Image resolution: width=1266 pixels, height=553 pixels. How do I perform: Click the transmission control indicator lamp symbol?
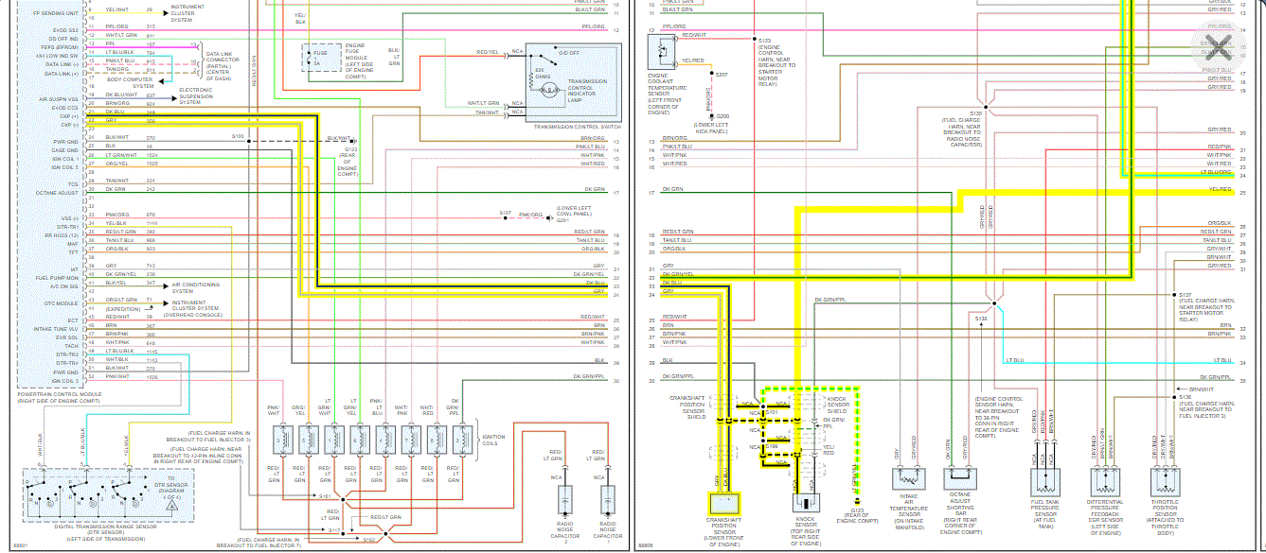tap(547, 92)
